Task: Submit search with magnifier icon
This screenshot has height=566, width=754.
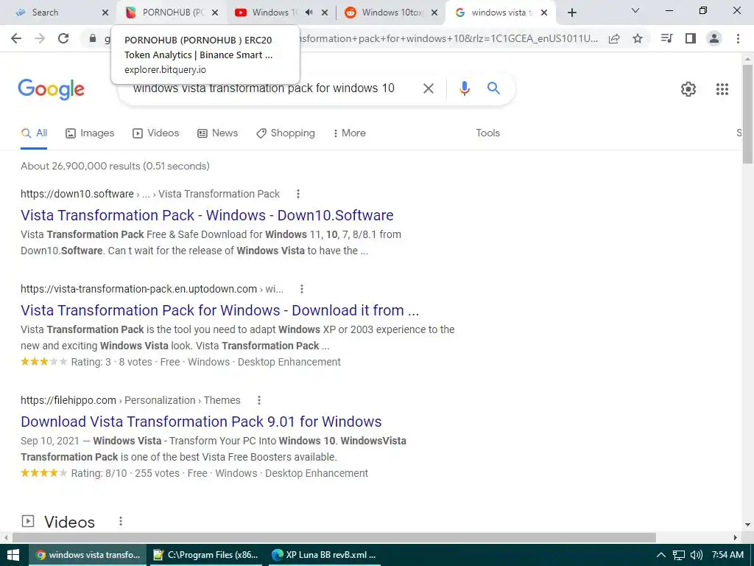Action: pyautogui.click(x=493, y=88)
